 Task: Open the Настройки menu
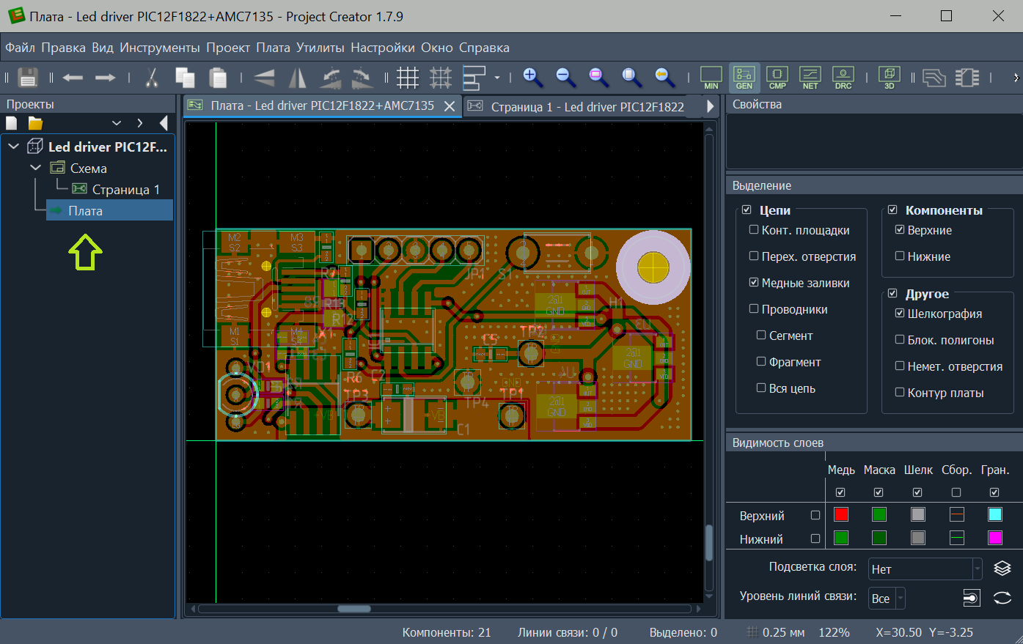click(x=383, y=48)
